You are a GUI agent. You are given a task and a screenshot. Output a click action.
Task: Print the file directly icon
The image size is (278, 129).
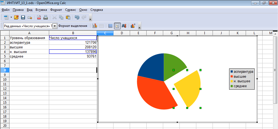[46, 17]
